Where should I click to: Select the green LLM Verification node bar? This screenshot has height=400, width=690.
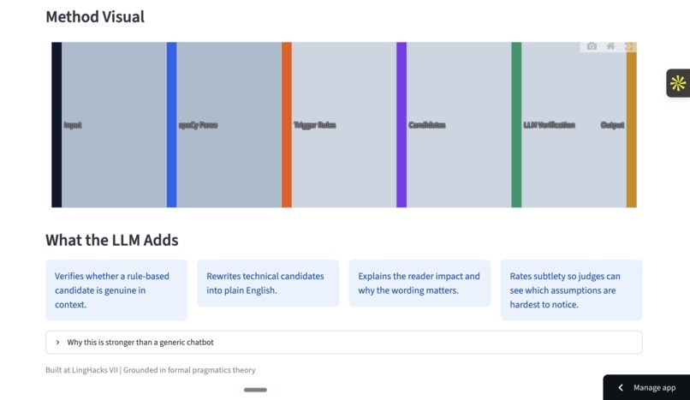coord(516,125)
